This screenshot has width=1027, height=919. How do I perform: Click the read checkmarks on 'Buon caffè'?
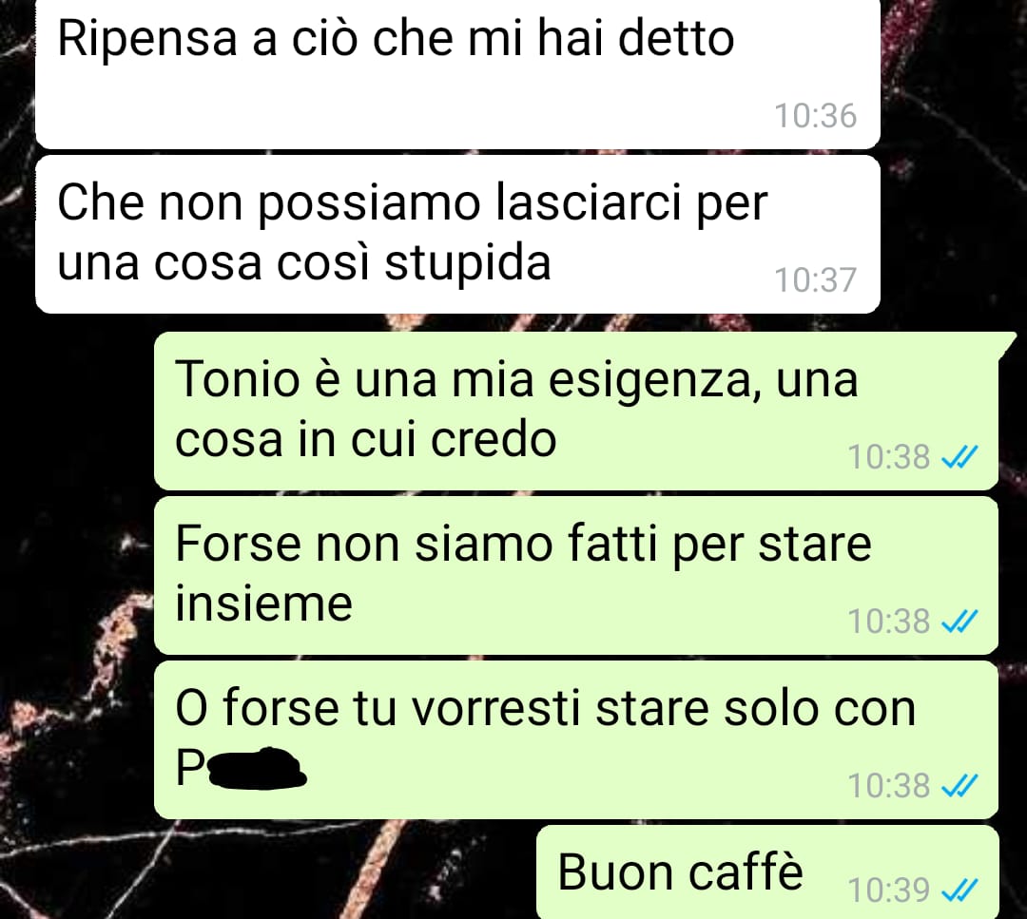(x=959, y=890)
